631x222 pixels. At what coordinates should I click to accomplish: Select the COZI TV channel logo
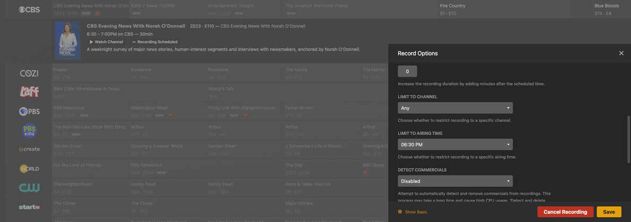[29, 73]
